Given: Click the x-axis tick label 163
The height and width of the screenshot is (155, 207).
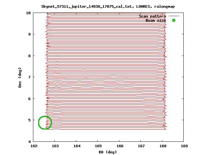Looking at the screenshot, I should (55, 146).
